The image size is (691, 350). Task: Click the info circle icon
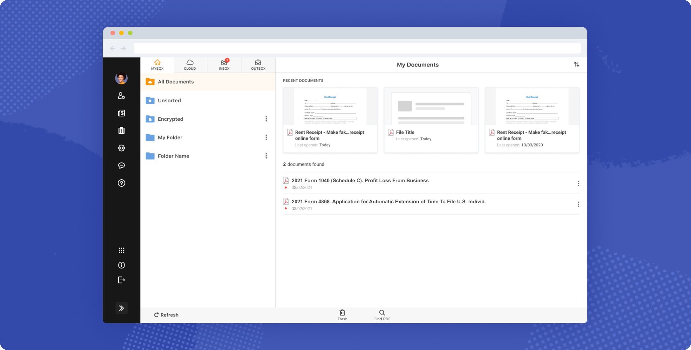click(121, 265)
